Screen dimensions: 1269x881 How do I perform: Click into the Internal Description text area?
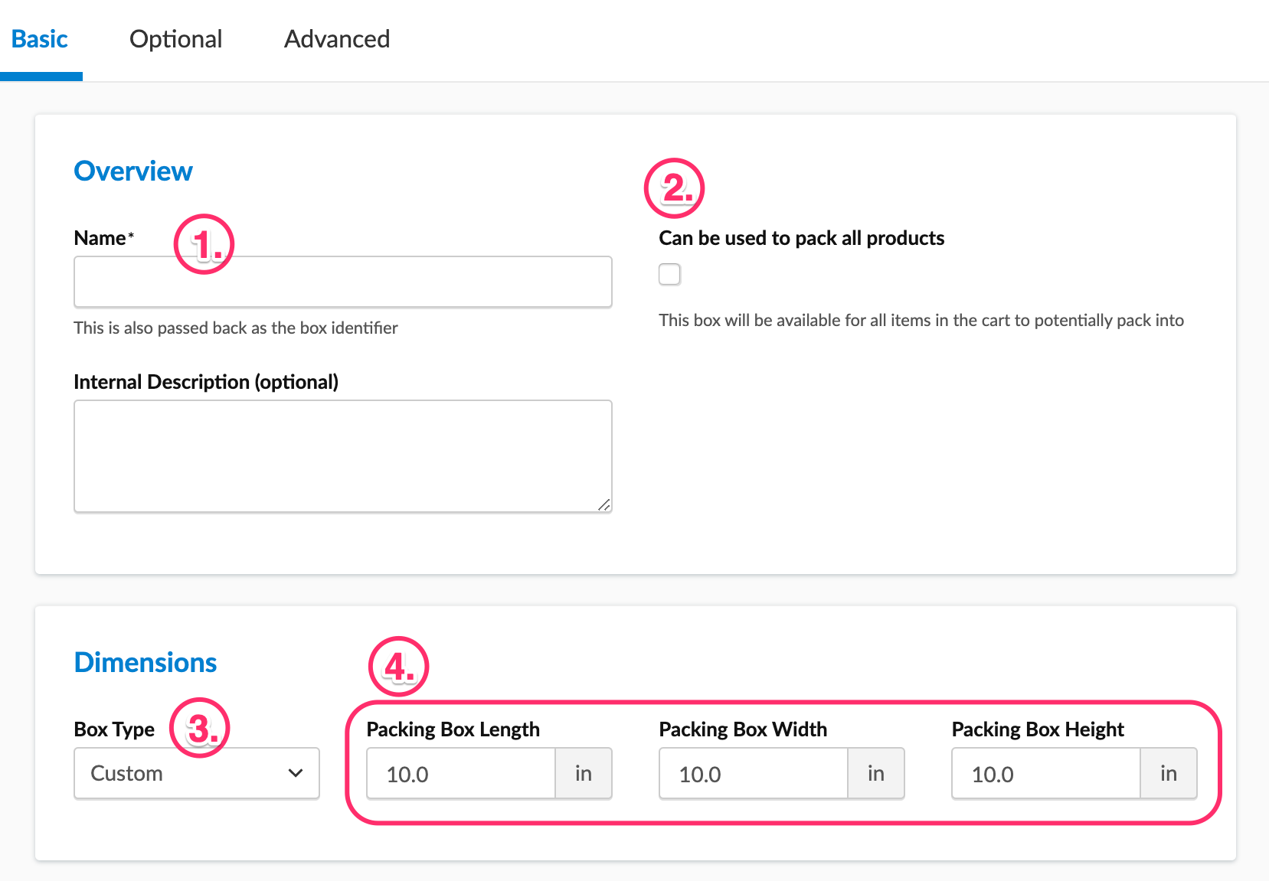(x=342, y=455)
